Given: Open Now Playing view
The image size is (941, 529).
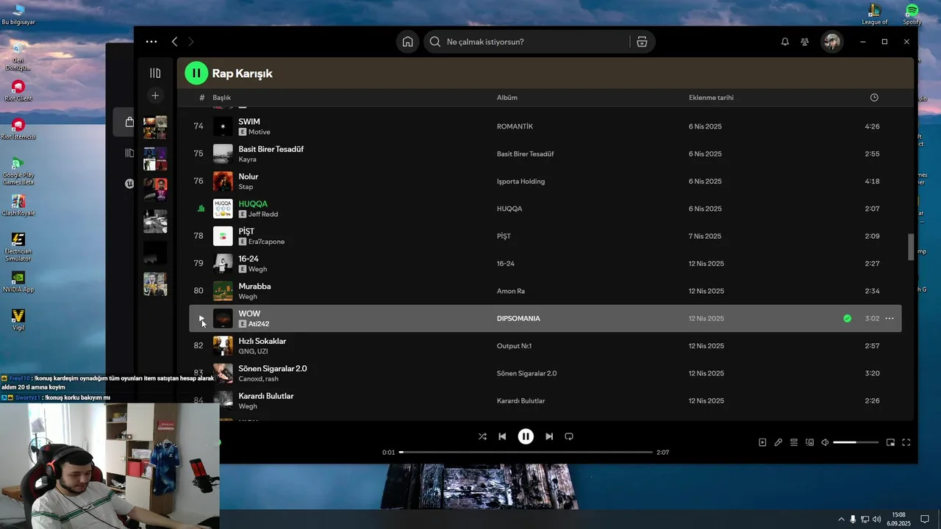Looking at the screenshot, I should coord(762,442).
